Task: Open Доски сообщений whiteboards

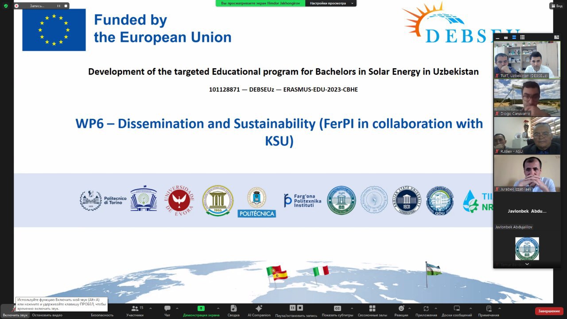Action: (x=456, y=309)
